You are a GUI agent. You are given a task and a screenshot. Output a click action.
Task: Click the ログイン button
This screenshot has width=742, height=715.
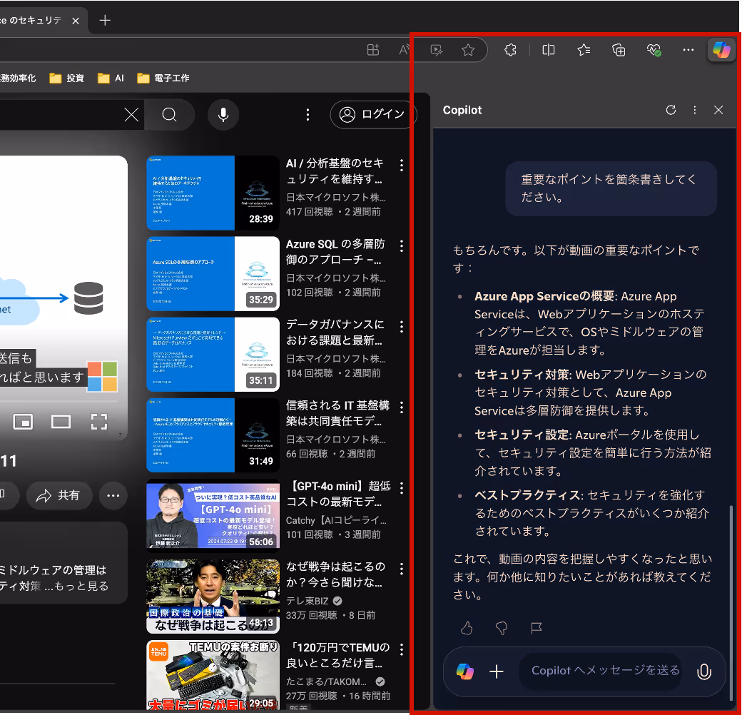372,114
